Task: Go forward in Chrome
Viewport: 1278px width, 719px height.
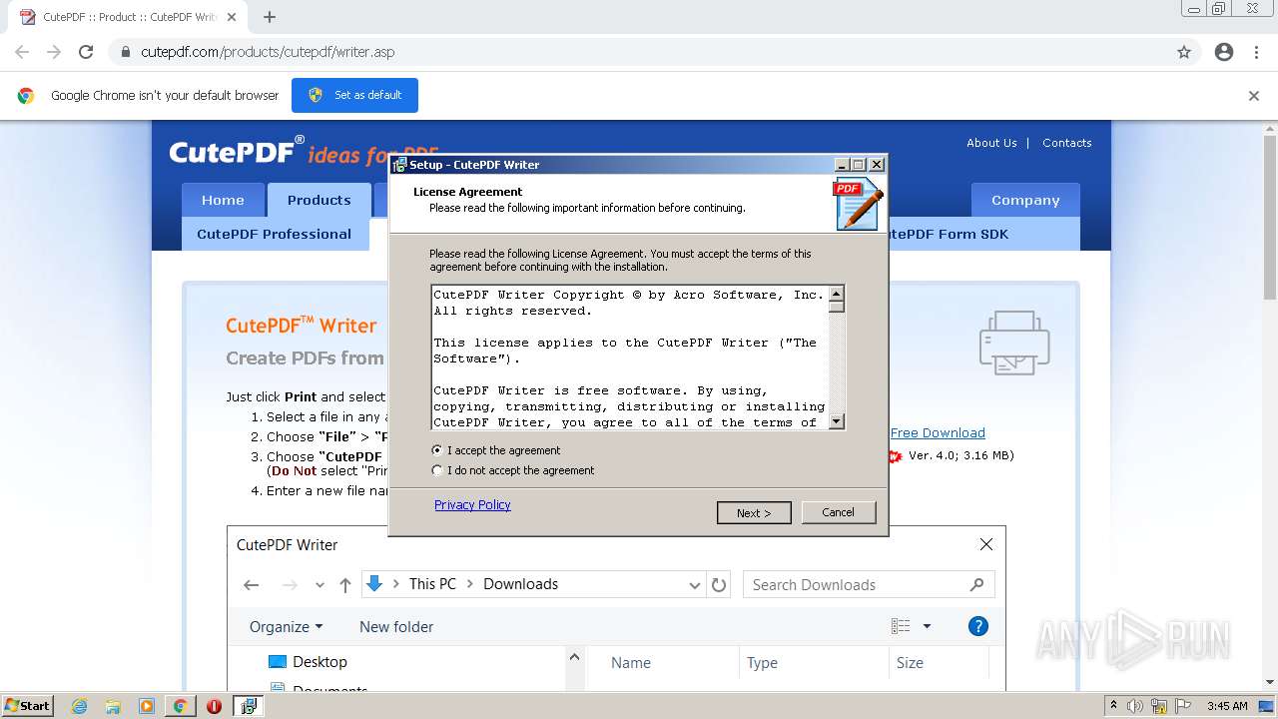Action: coord(54,52)
